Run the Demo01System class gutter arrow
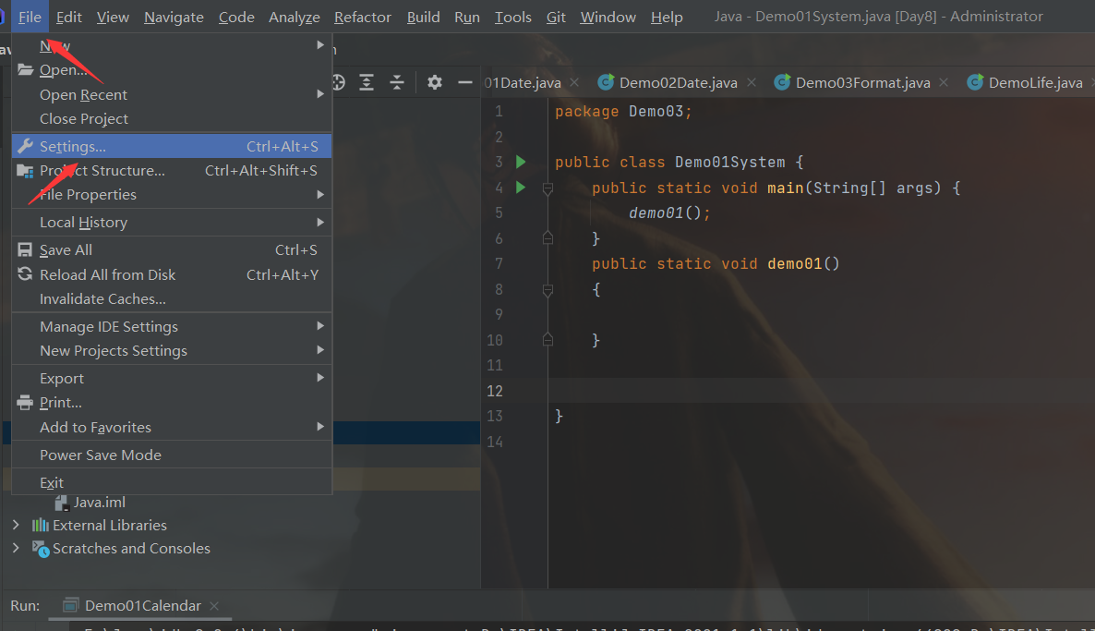The image size is (1095, 631). [521, 162]
